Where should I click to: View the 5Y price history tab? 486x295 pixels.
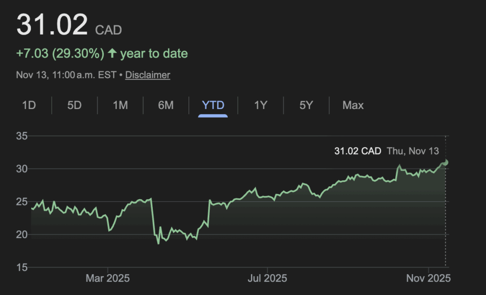pos(306,105)
